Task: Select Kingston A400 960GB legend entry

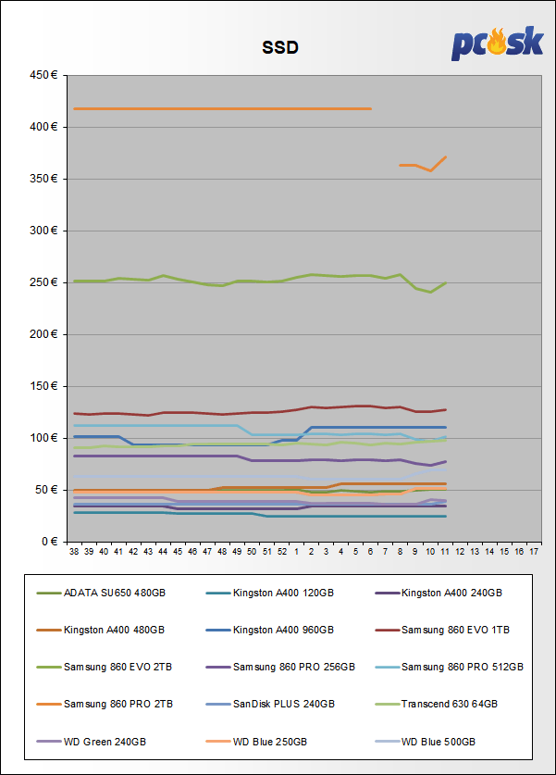Action: tap(270, 630)
